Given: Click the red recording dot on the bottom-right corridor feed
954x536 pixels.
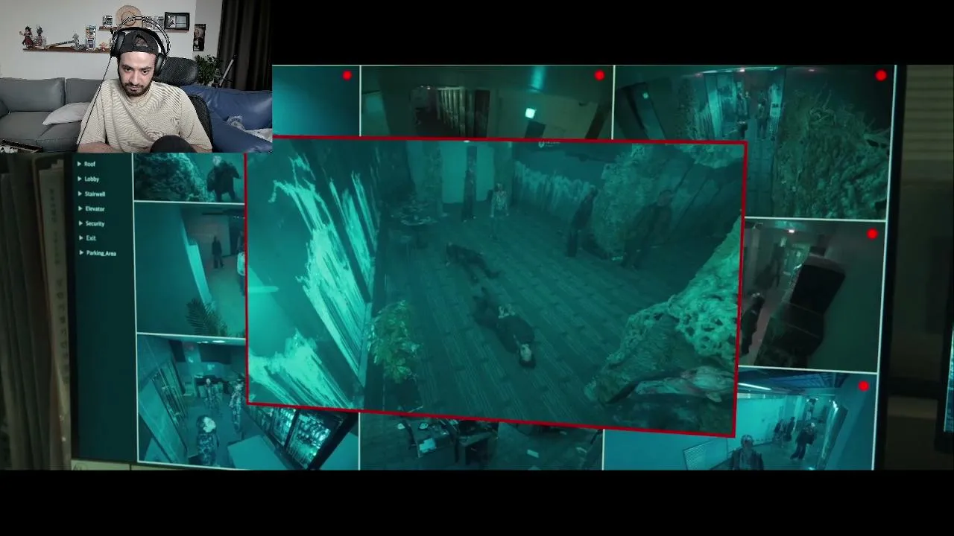Looking at the screenshot, I should [x=864, y=386].
